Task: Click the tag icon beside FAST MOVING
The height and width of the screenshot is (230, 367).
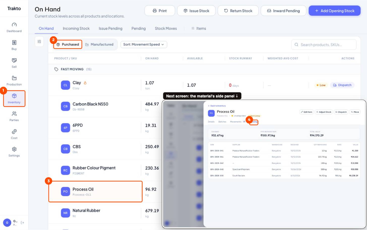Action: [56, 69]
